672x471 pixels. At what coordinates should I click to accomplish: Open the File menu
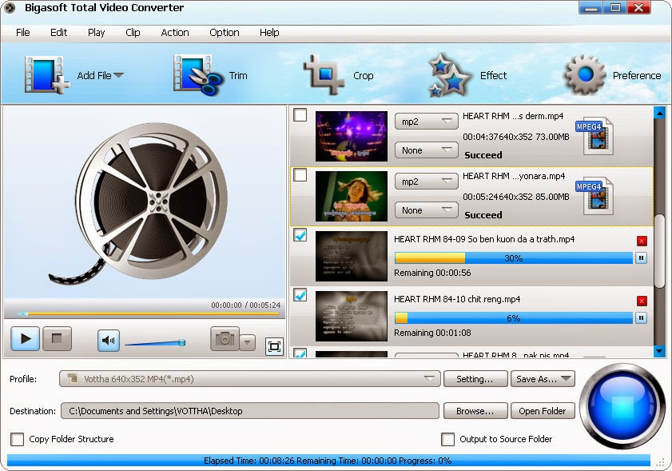(22, 32)
